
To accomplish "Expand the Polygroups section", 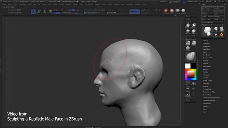I will point(206,75).
